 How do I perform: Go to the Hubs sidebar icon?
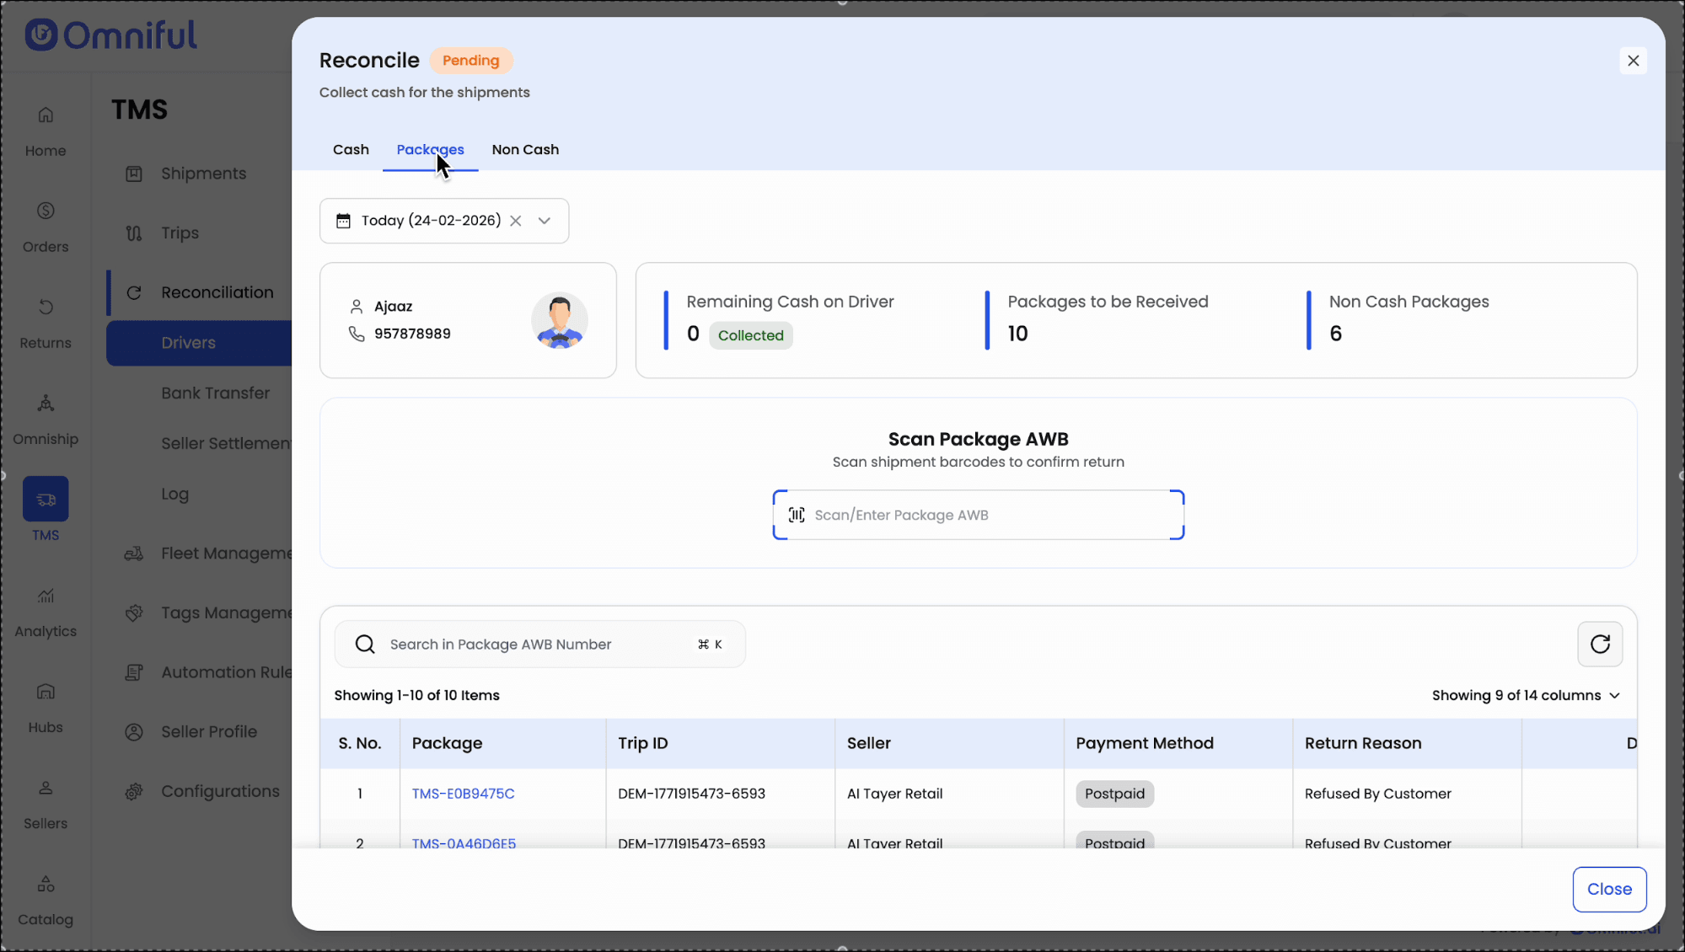point(46,693)
